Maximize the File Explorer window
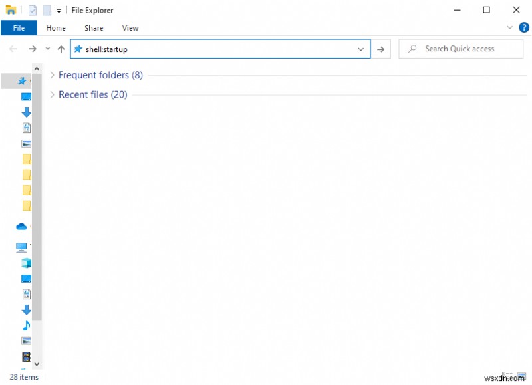532x385 pixels. tap(486, 10)
